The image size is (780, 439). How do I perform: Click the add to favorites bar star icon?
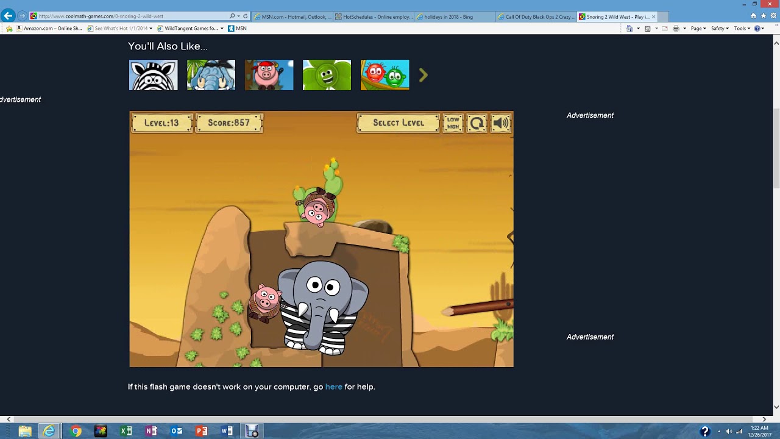coord(9,28)
